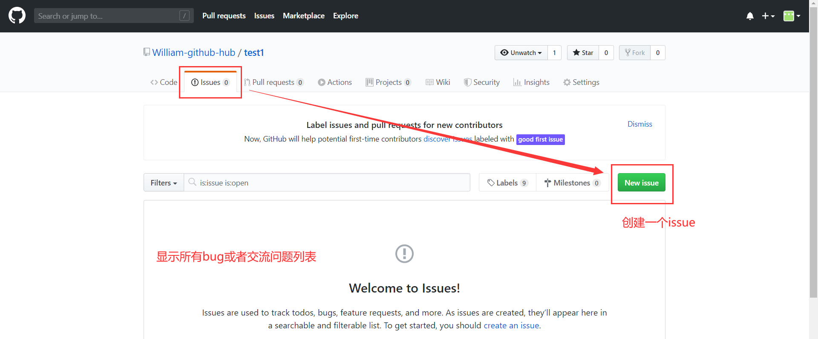Open William-github-hub owner profile link
The width and height of the screenshot is (818, 339).
click(x=194, y=52)
